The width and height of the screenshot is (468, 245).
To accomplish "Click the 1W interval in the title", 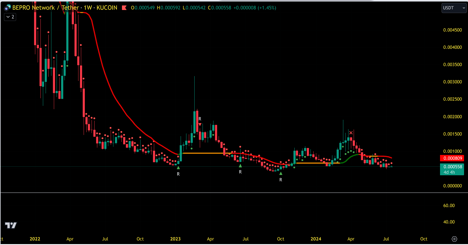I will pos(88,8).
